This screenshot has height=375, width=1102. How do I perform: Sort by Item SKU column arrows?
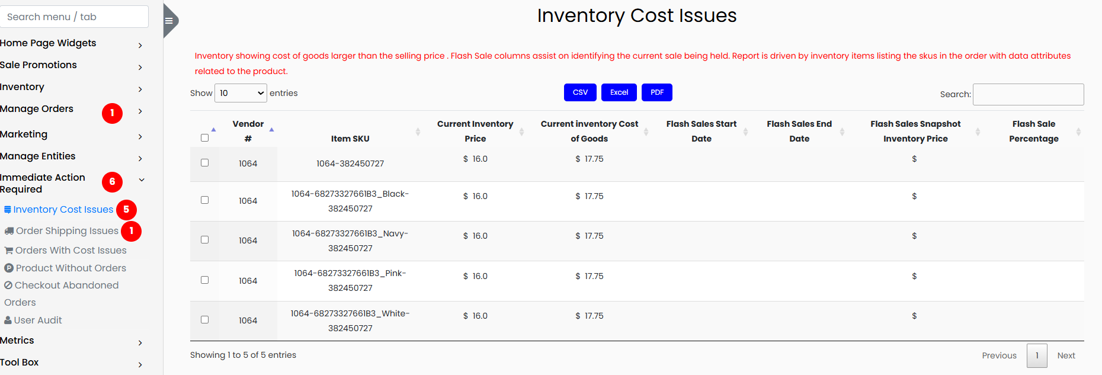(418, 132)
